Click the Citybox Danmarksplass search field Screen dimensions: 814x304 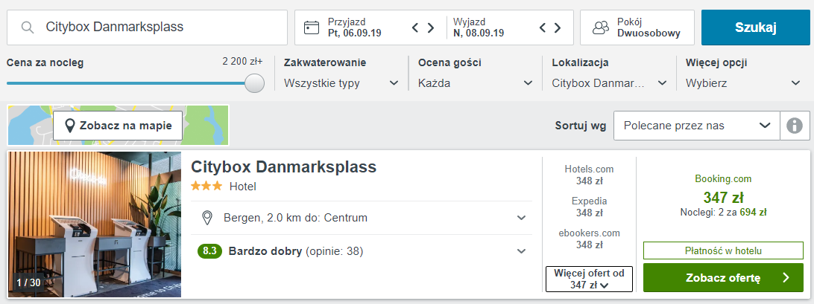pos(147,28)
